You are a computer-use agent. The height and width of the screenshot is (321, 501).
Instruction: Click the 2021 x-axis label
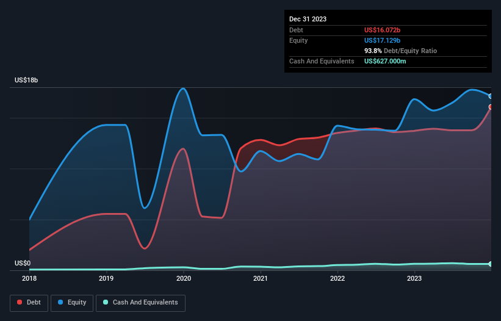click(x=261, y=278)
